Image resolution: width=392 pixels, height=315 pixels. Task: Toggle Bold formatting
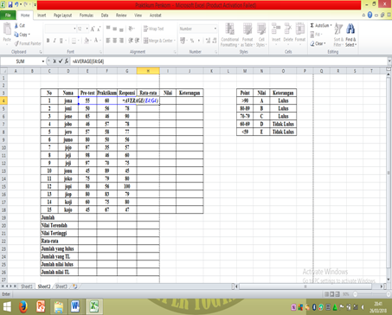(48, 41)
